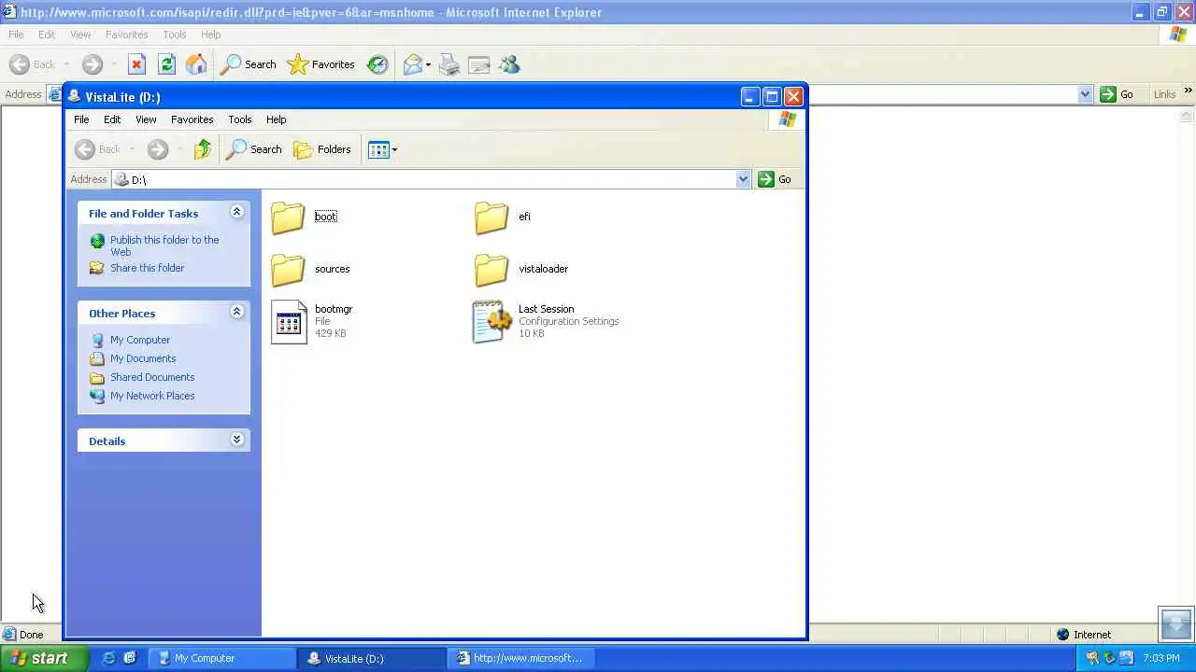The image size is (1196, 672).
Task: Click Home icon in Internet Explorer
Action: tap(196, 64)
